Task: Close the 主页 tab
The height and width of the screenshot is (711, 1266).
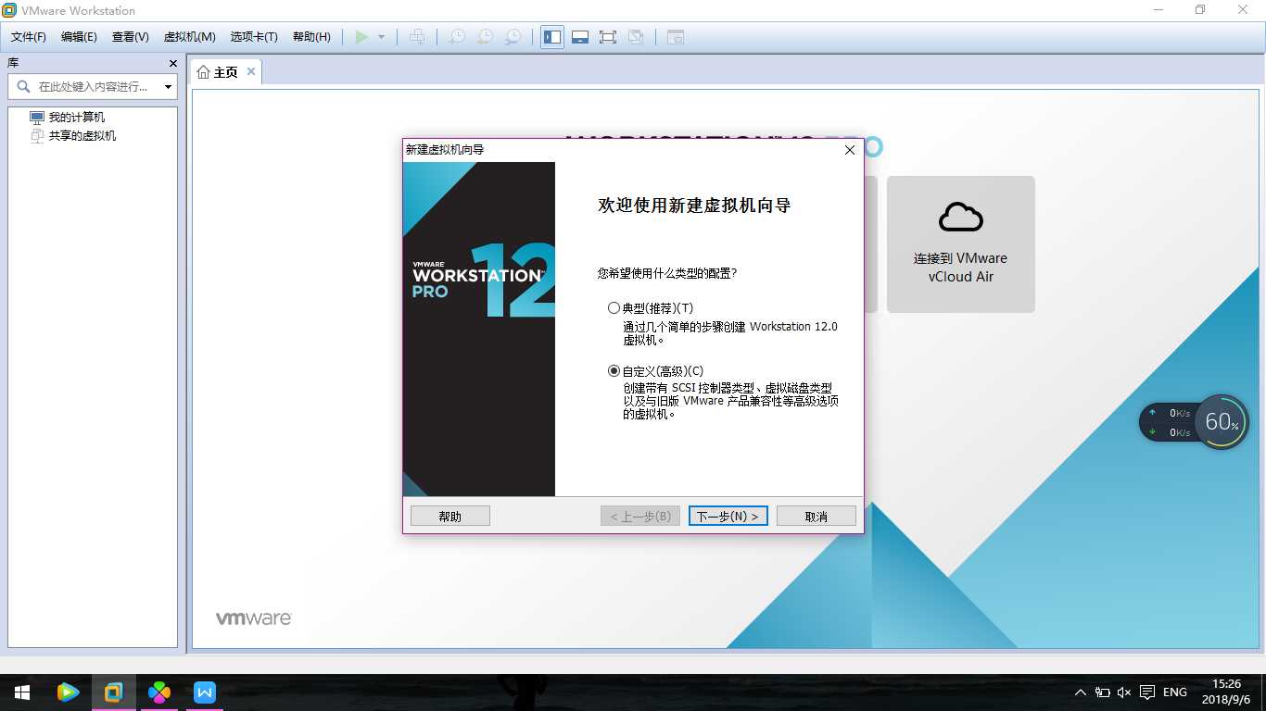Action: [251, 72]
